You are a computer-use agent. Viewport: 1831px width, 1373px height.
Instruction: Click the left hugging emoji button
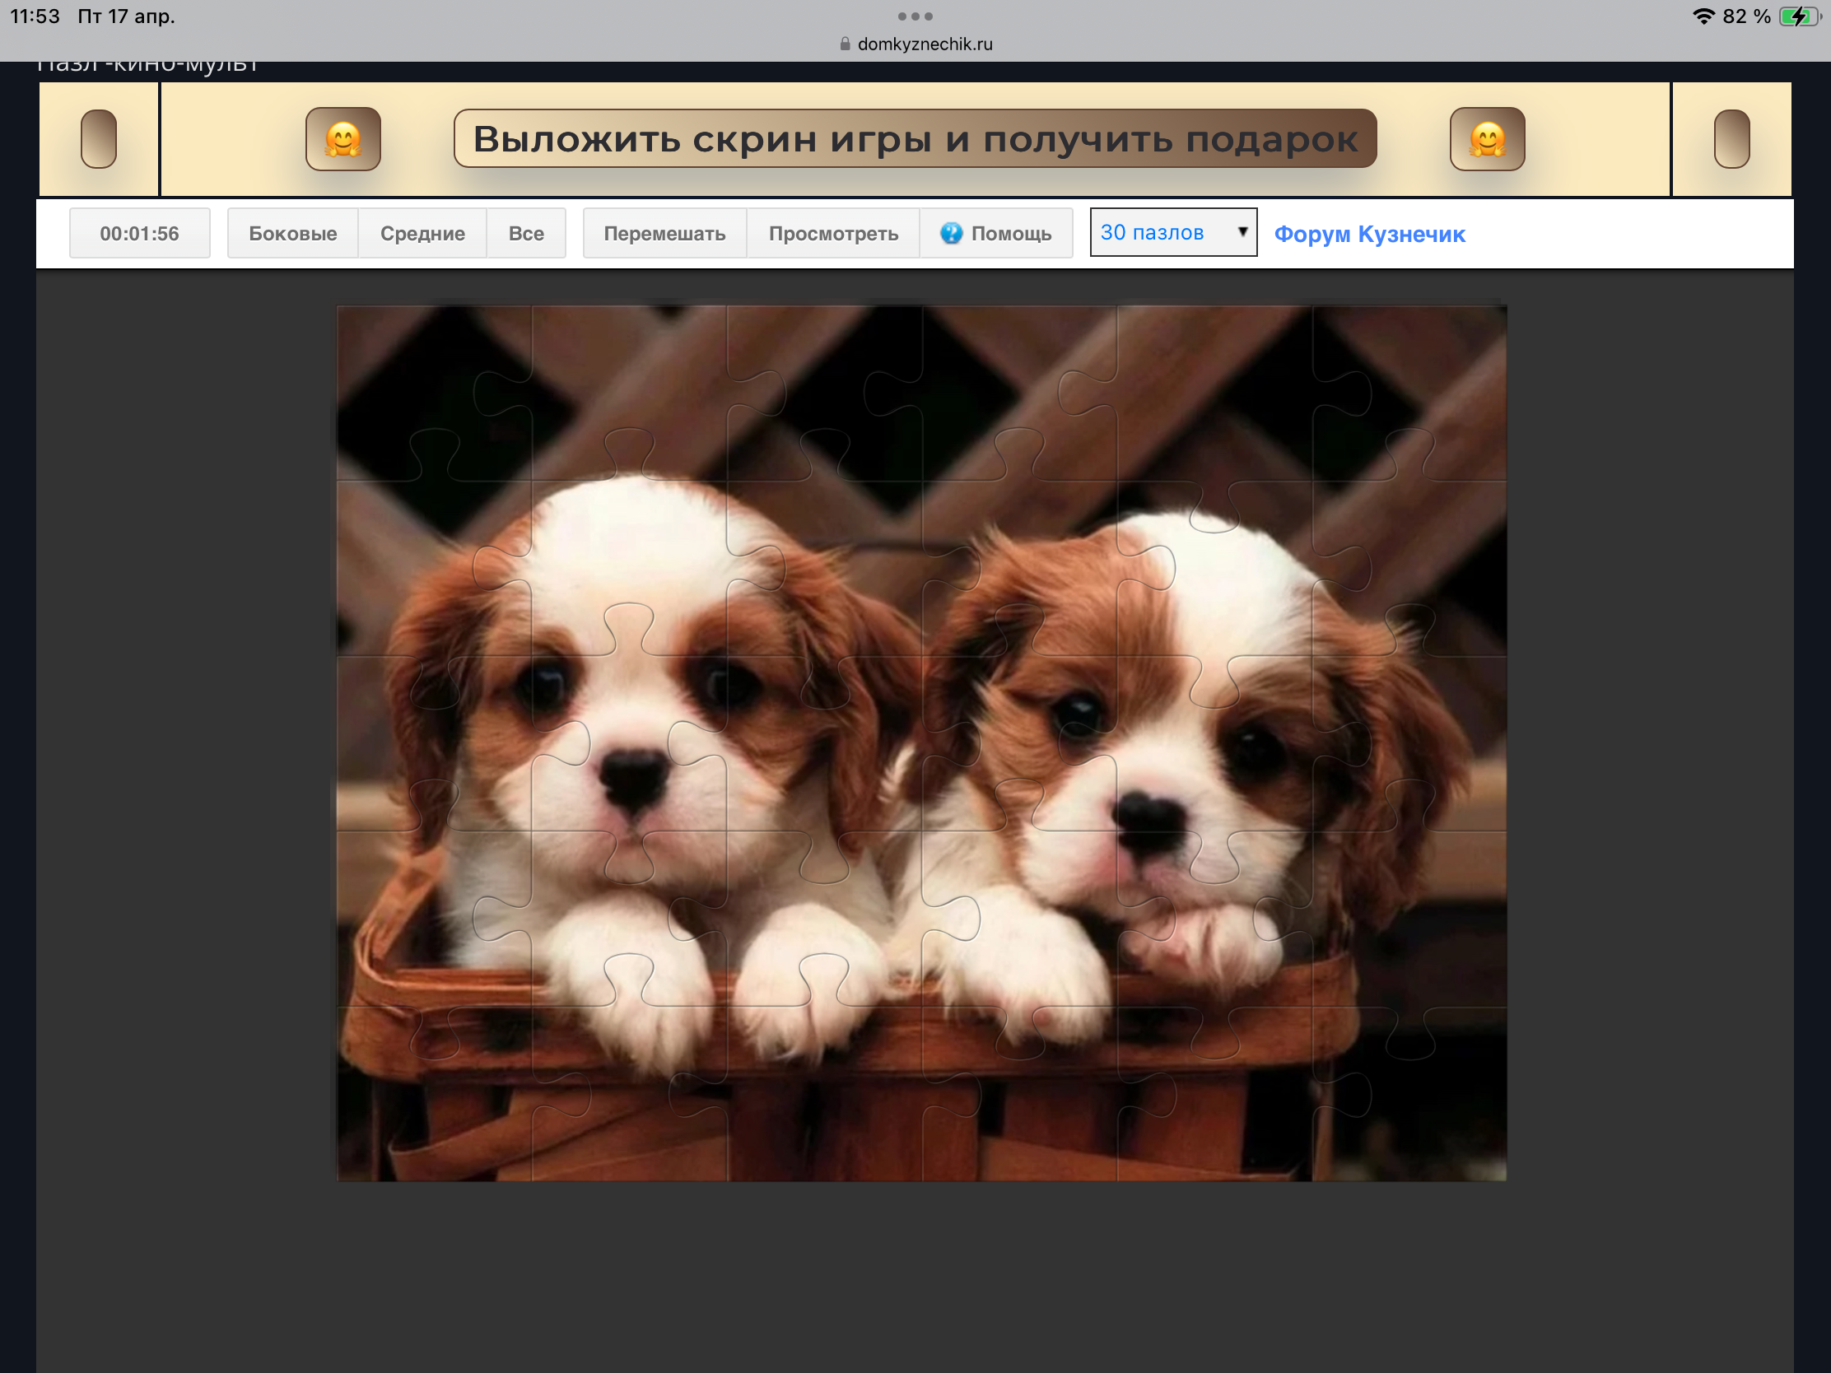click(x=342, y=139)
